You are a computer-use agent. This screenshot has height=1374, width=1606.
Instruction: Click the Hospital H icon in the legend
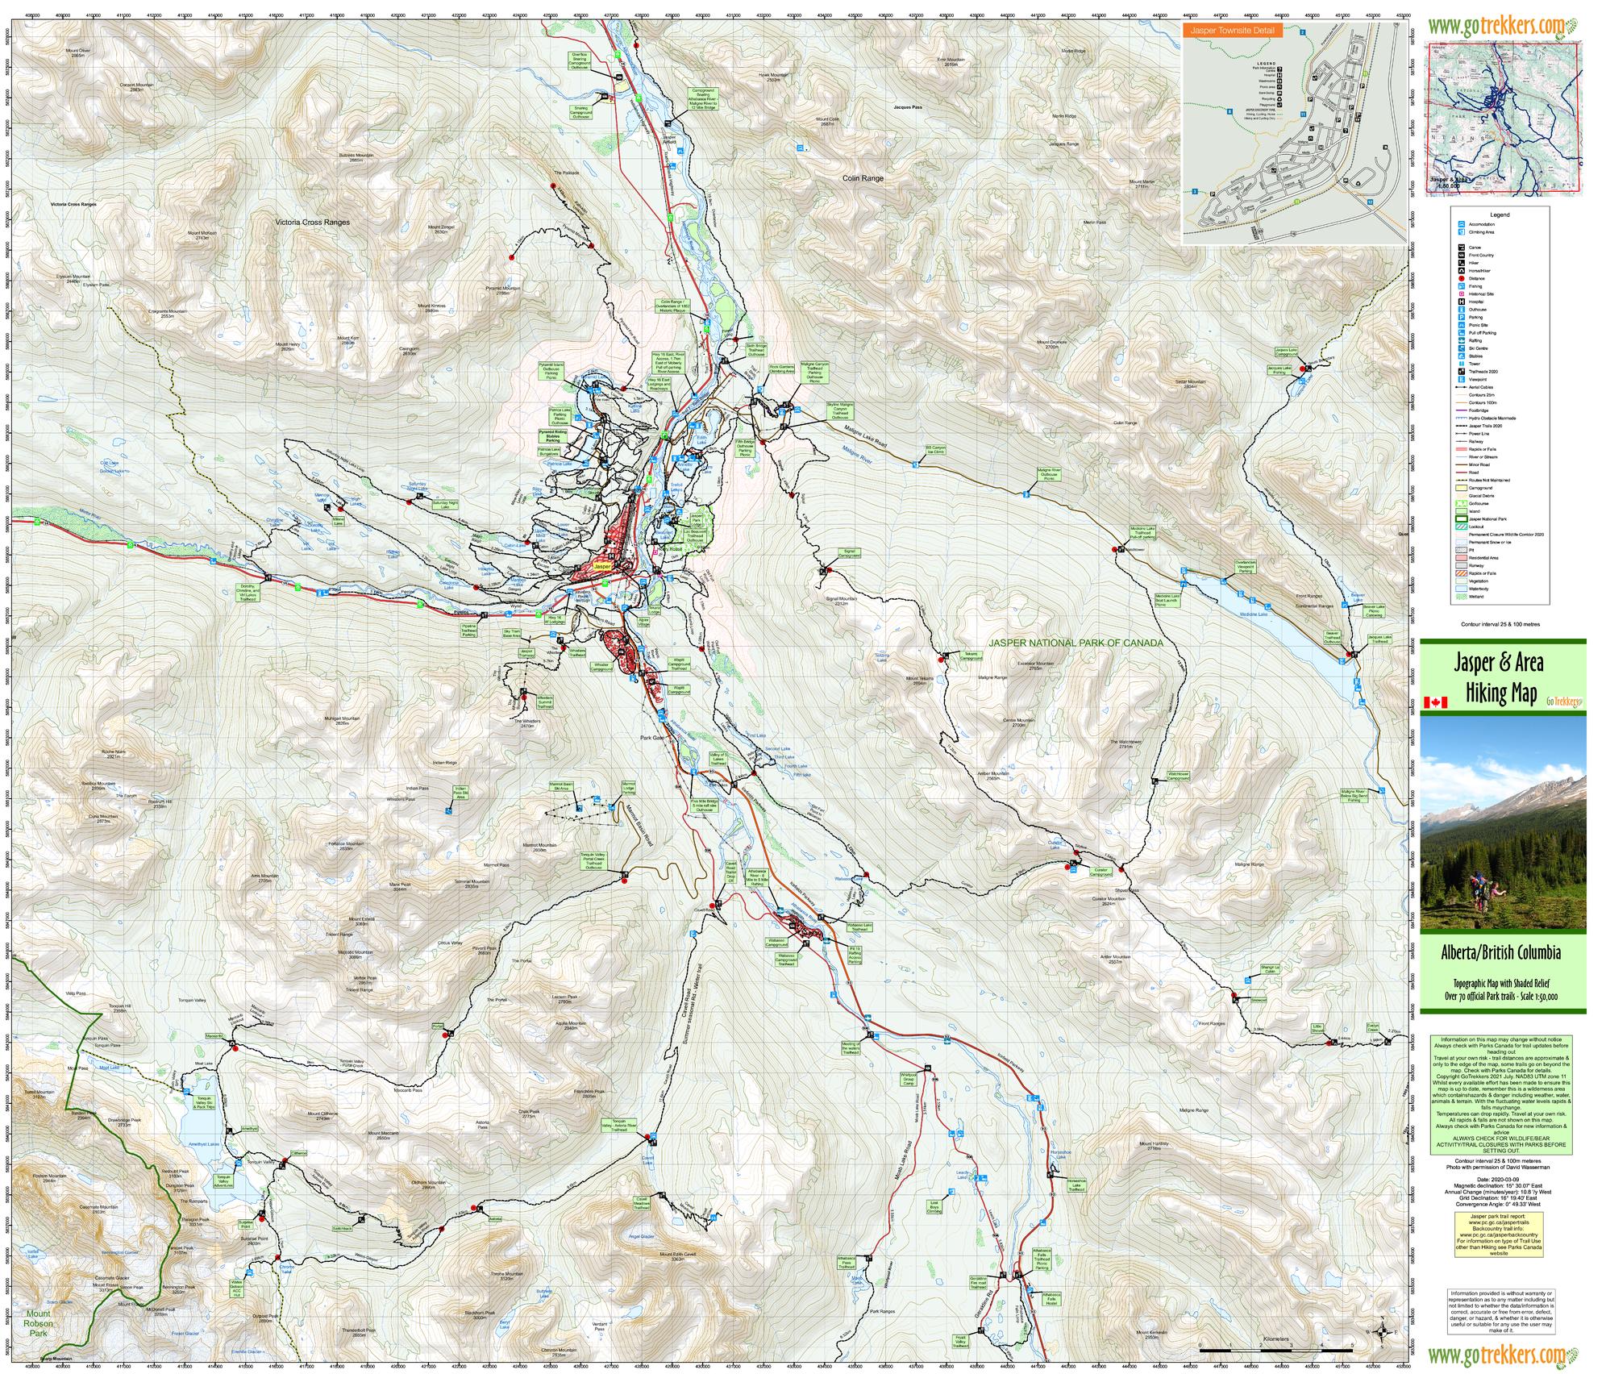[1462, 302]
